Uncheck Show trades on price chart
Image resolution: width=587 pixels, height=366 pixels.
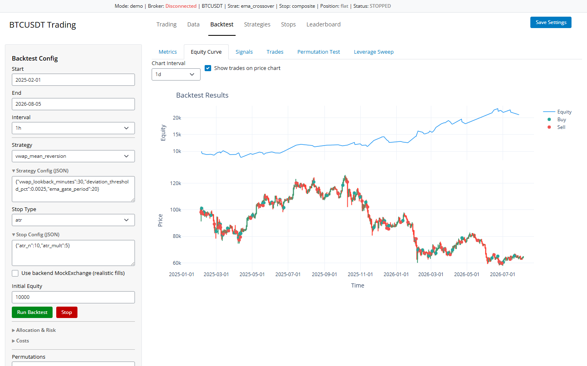[x=208, y=68]
